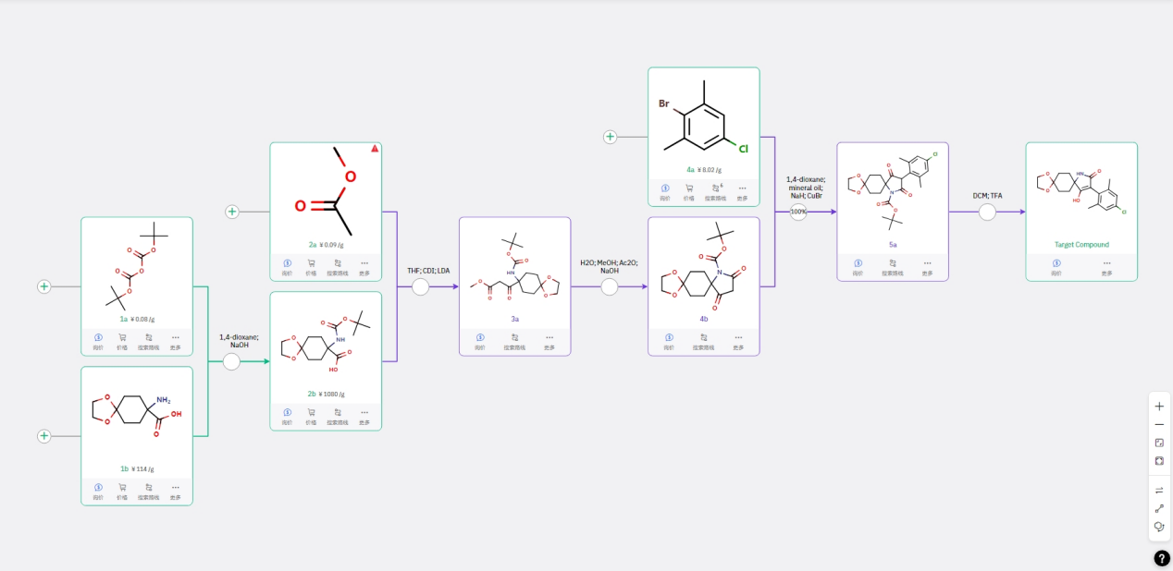Click the inquiry (询价) icon on compound 1a

[97, 338]
